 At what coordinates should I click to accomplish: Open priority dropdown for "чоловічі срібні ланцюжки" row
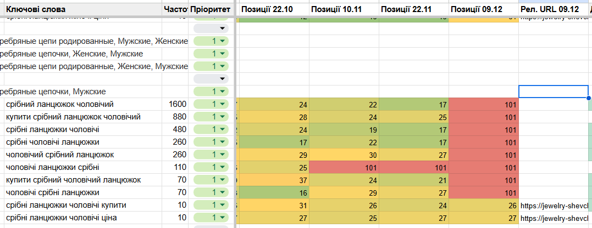click(x=223, y=192)
